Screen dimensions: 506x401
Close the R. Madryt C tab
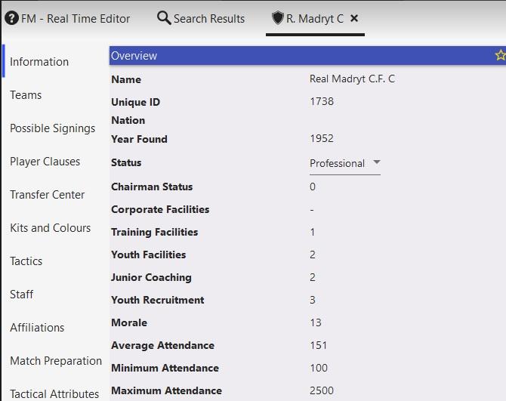coord(355,18)
